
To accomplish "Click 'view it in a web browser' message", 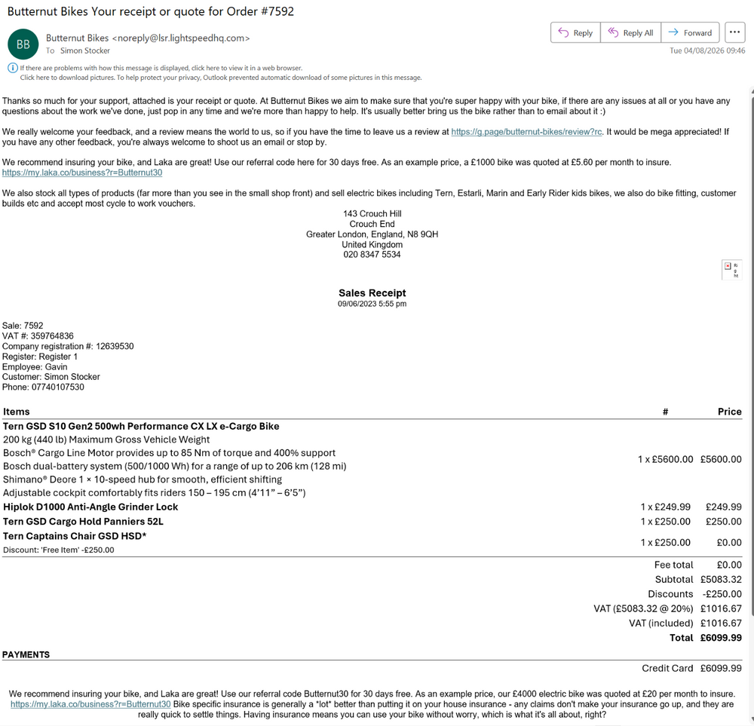I will tap(161, 68).
